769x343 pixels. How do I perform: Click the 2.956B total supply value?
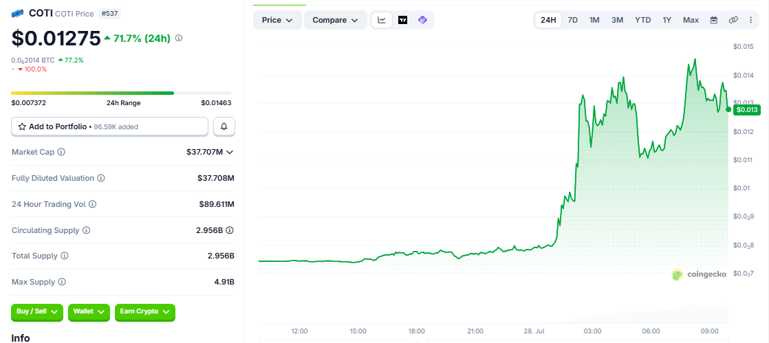pos(221,256)
